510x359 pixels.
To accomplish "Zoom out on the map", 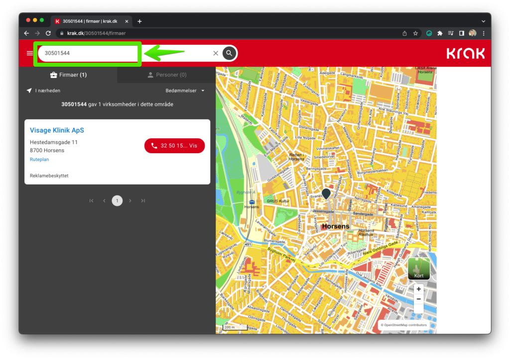I will coord(418,299).
